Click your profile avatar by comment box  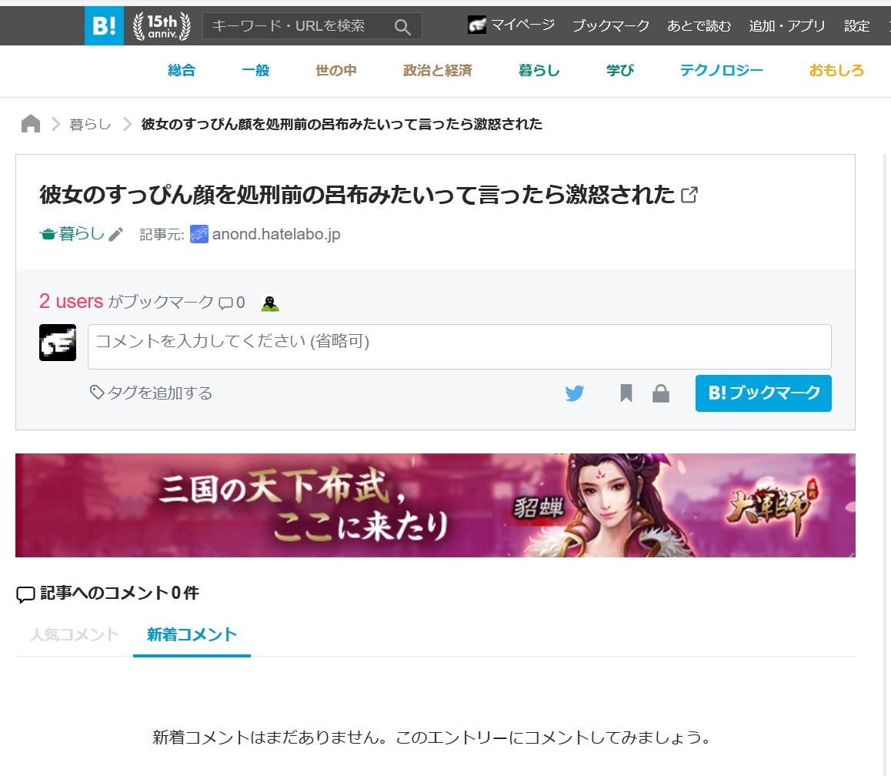(58, 343)
